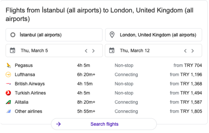Click the Pegasus airline logo icon
Viewport: 209px width, 133px height.
tap(9, 65)
